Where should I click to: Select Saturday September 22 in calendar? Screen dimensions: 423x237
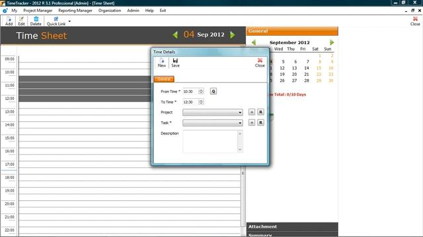pos(319,74)
